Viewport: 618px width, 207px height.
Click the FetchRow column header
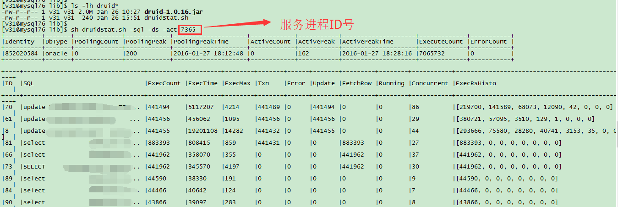[356, 83]
